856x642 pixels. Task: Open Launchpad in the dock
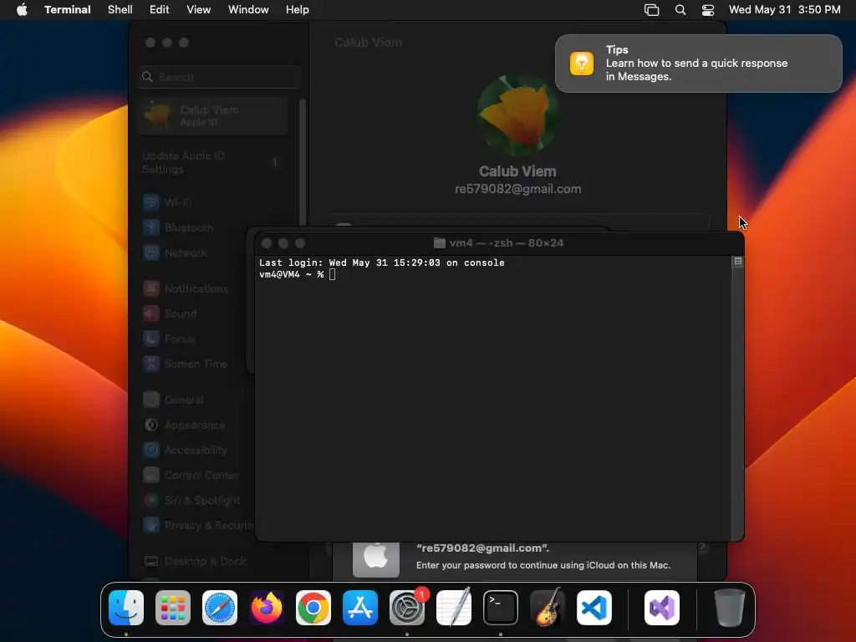click(x=173, y=608)
